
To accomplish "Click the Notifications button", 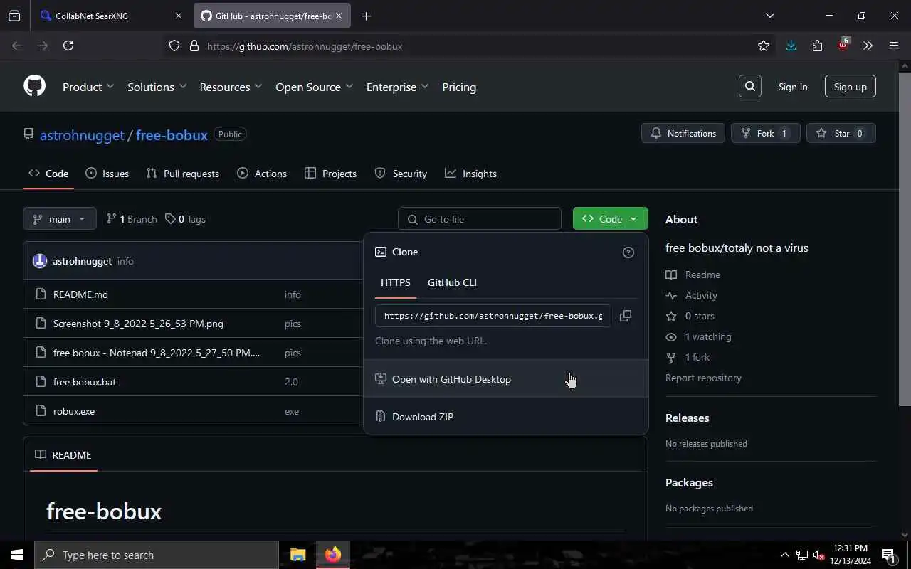I will coord(683,134).
